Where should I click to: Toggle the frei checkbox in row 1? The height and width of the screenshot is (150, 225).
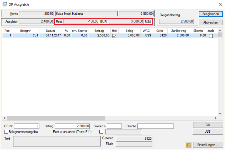pos(114,36)
